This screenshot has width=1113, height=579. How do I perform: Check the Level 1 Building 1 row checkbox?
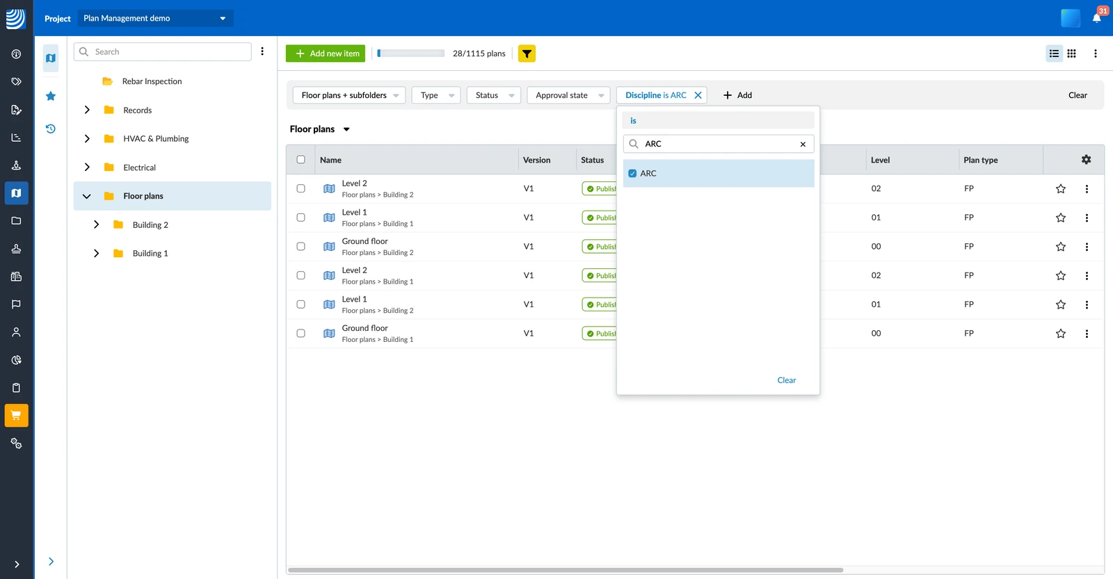click(x=301, y=218)
